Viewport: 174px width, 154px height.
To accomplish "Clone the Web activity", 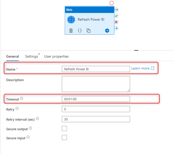I will click(x=88, y=30).
